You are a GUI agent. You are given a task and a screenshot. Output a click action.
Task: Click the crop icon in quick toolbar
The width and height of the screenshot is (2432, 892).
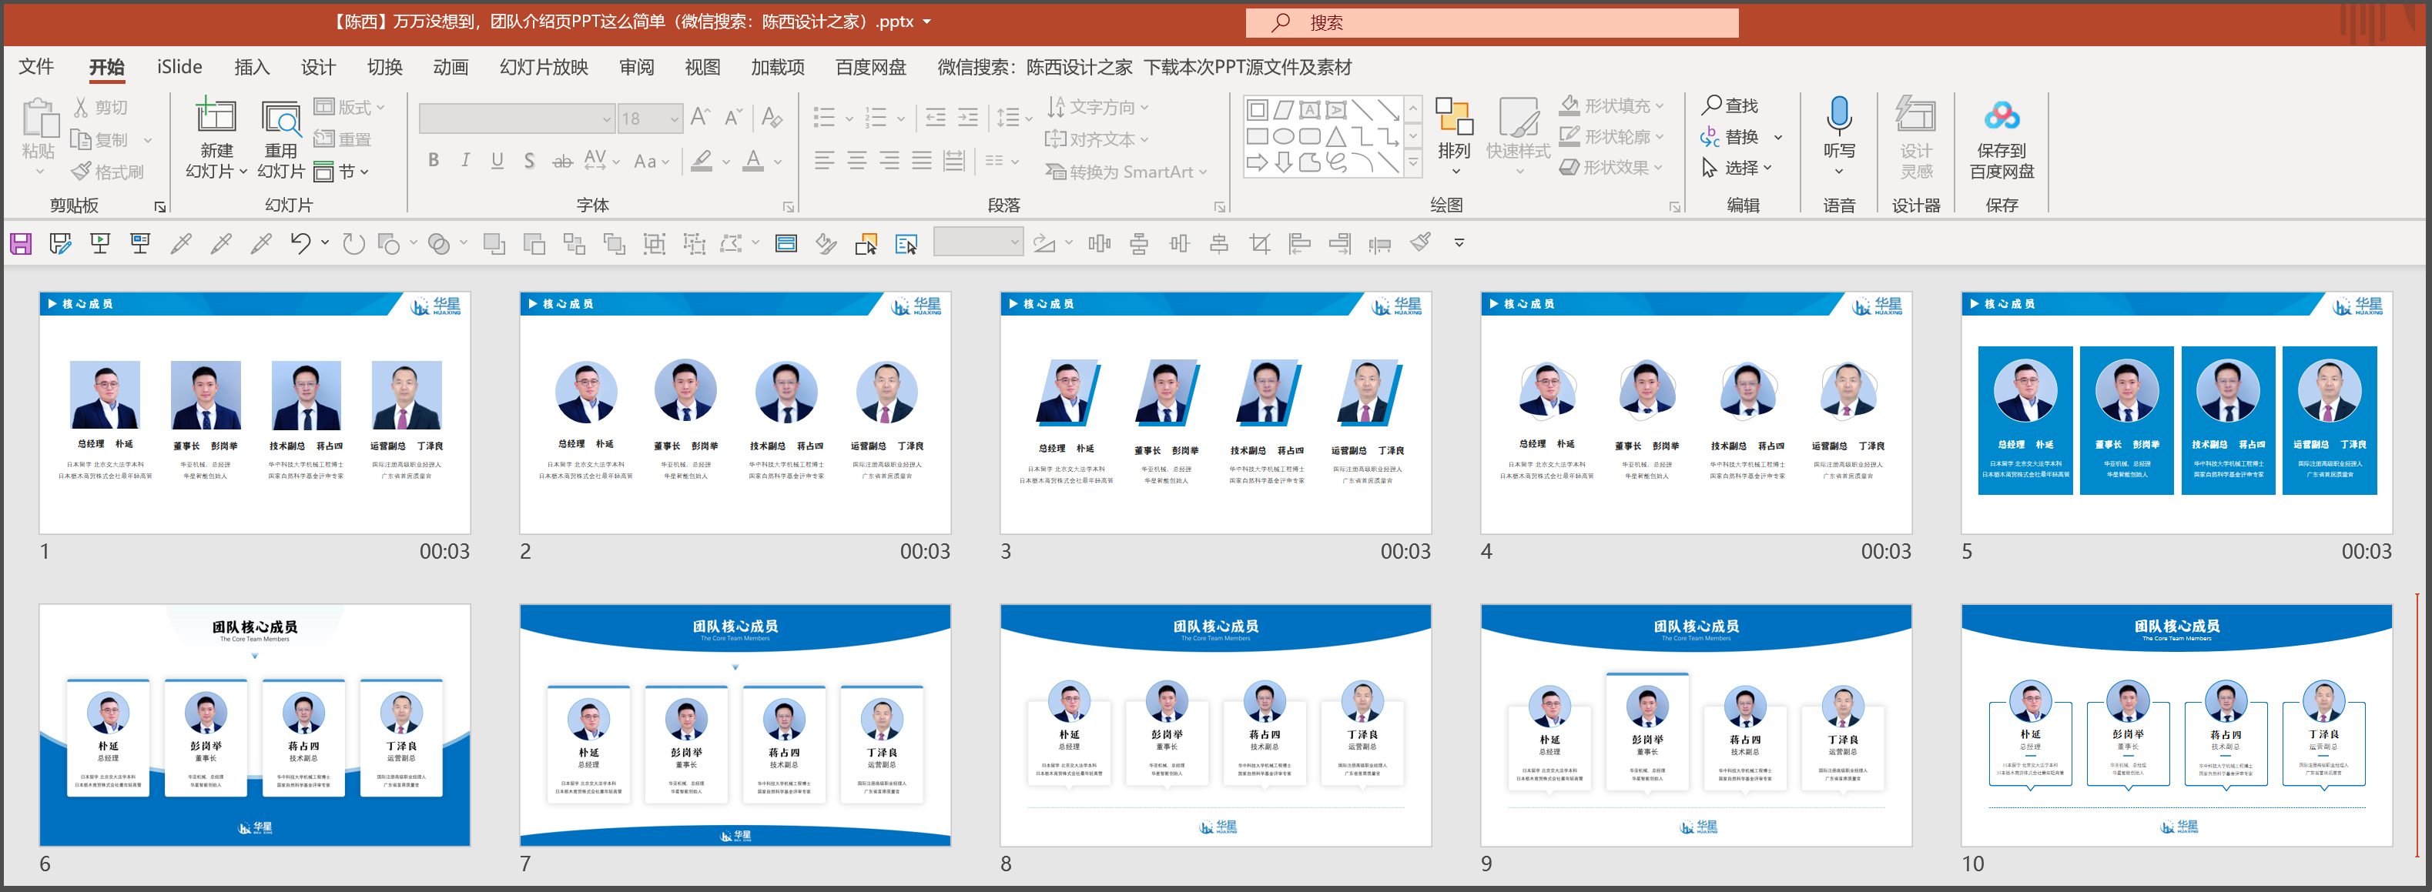pos(1259,245)
